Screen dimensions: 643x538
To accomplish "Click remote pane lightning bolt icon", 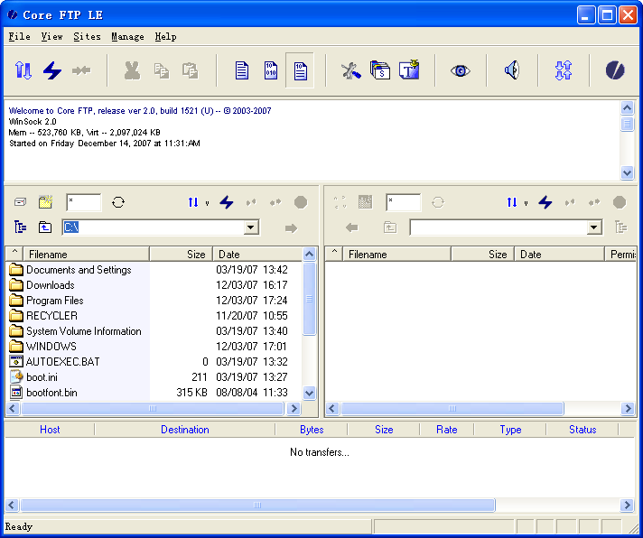I will coord(545,202).
